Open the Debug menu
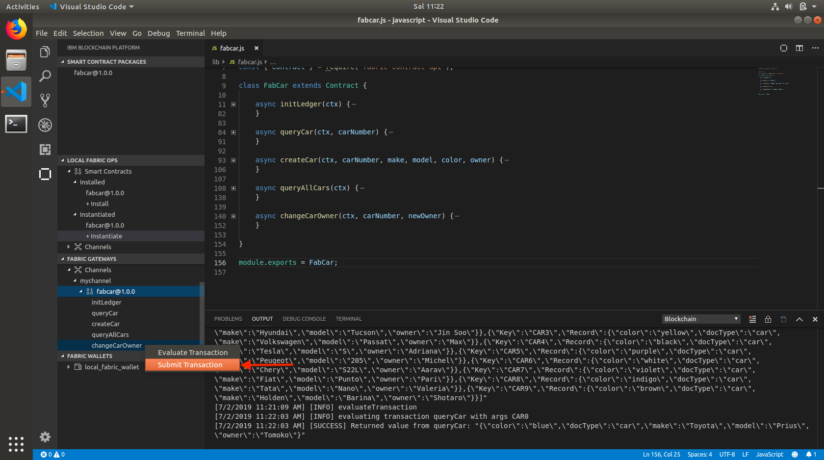 click(x=158, y=33)
